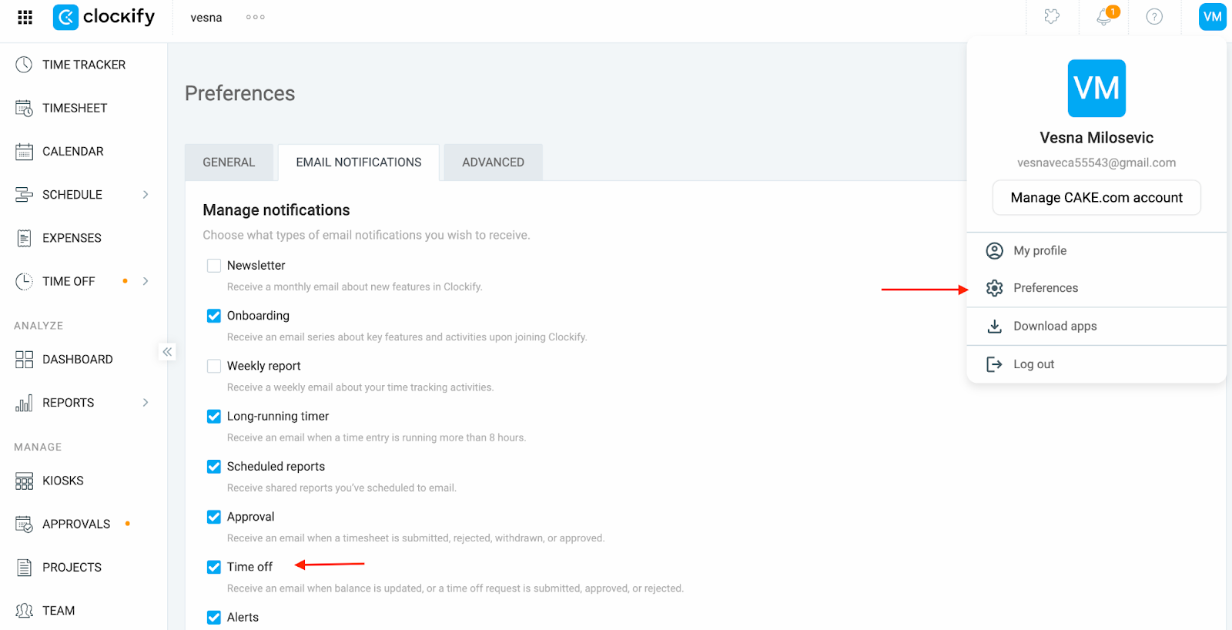Click the large VM profile picture

tap(1096, 89)
